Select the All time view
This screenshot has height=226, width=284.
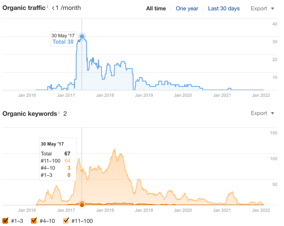(156, 9)
